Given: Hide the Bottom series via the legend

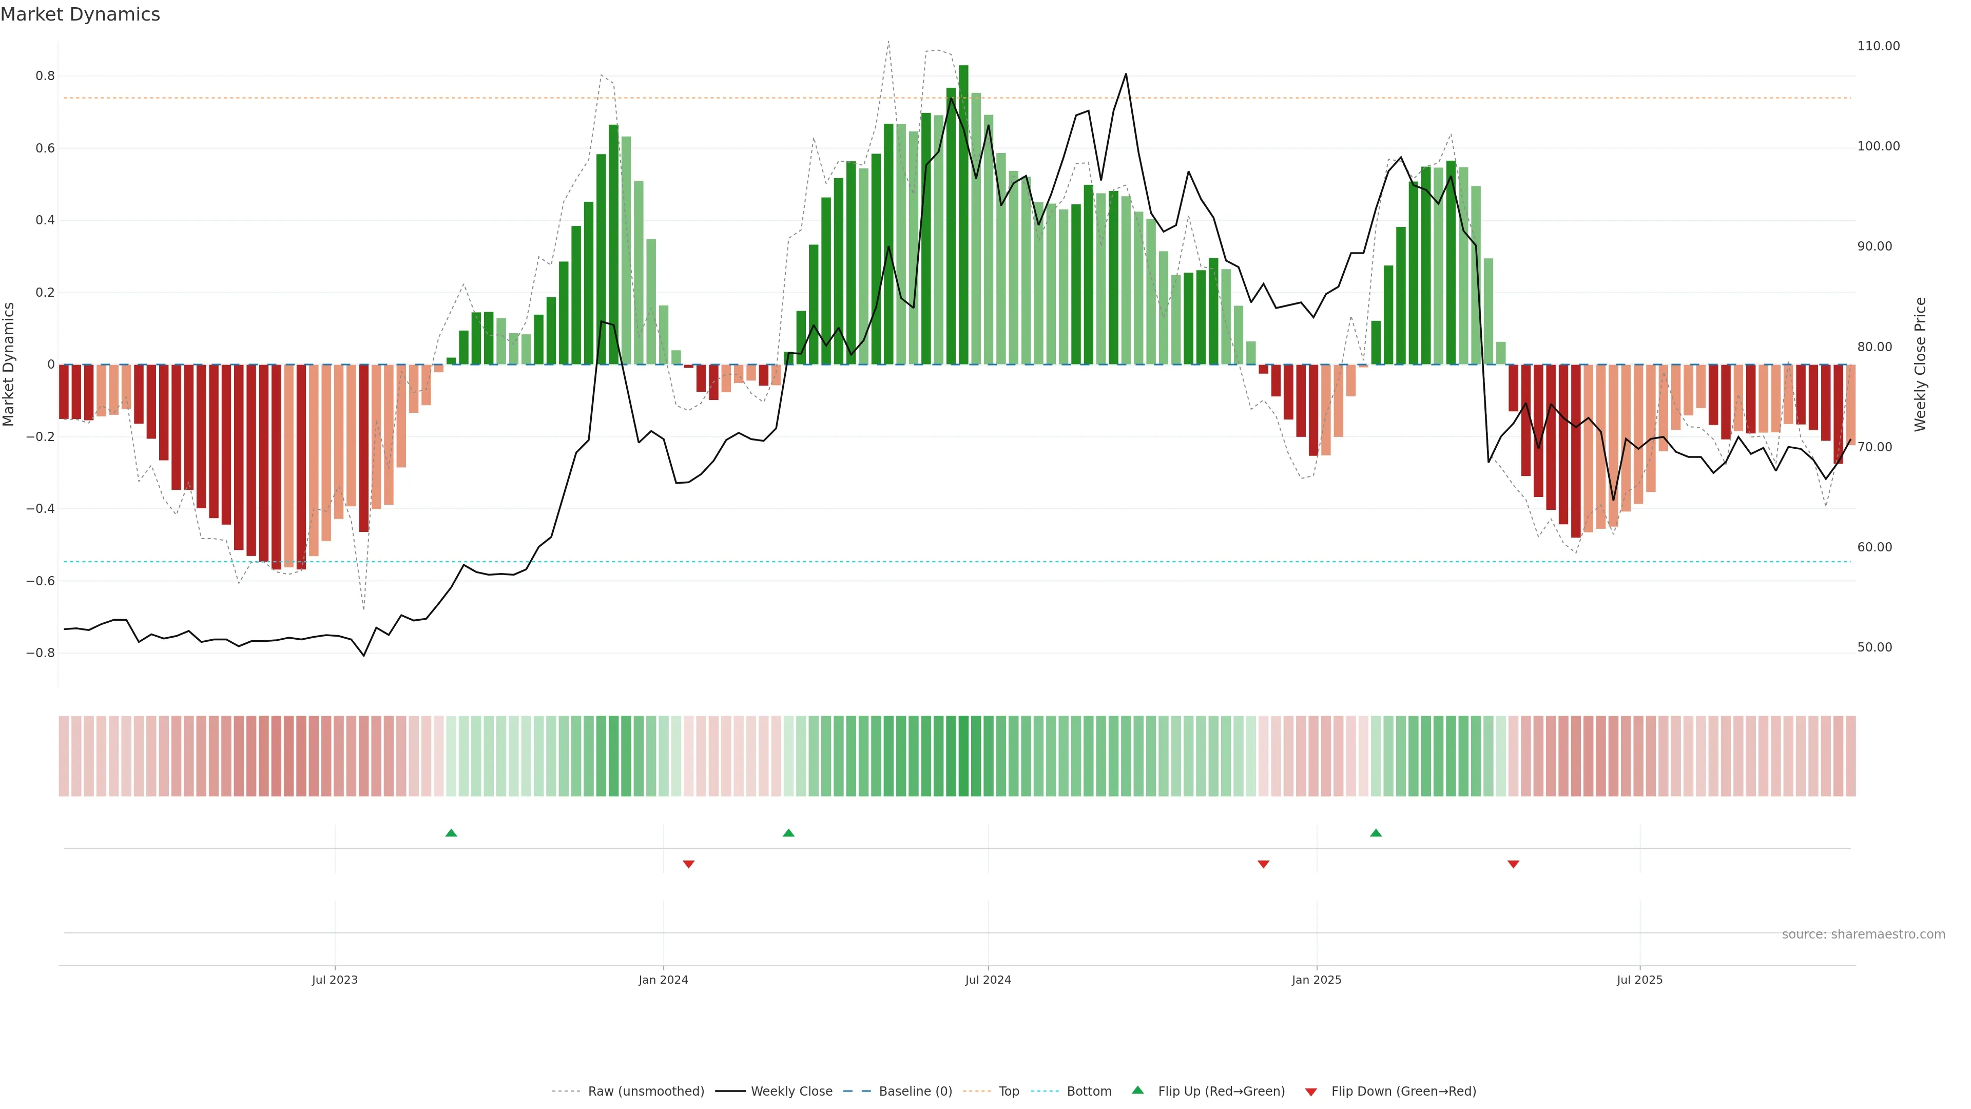Looking at the screenshot, I should tap(1089, 1092).
